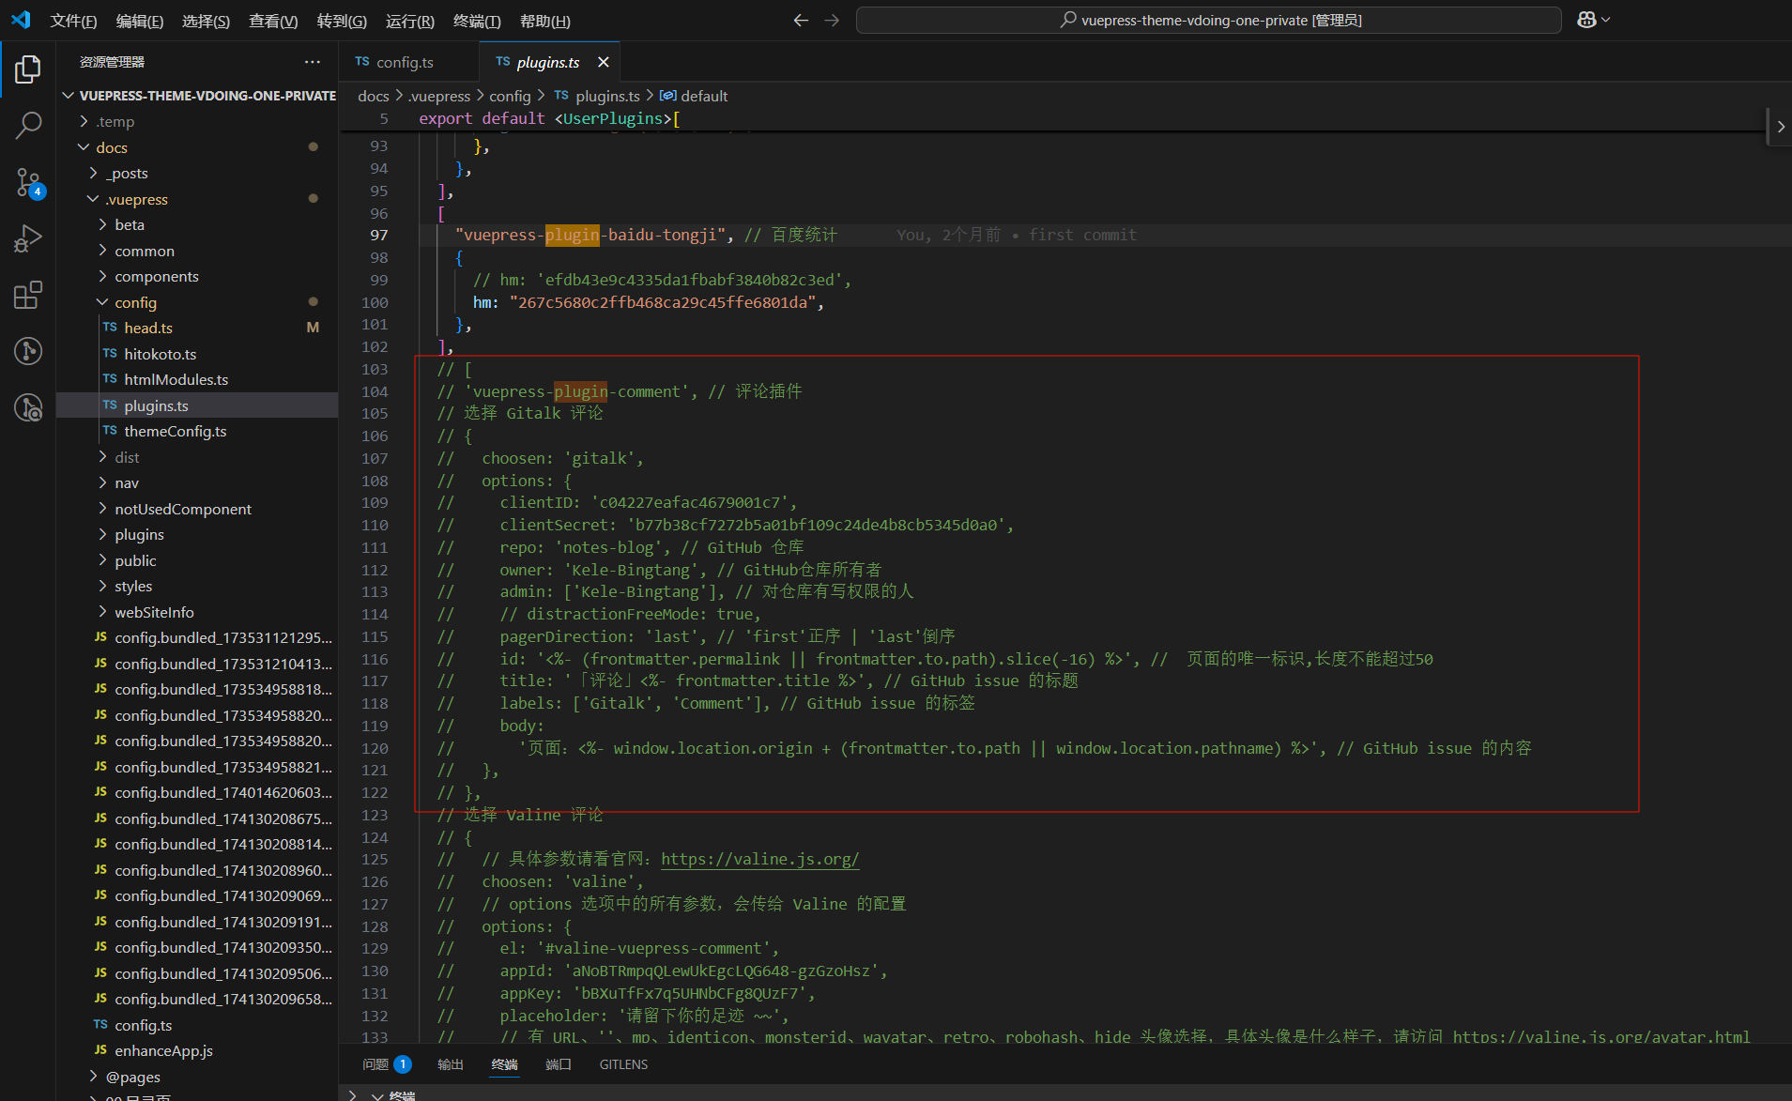
Task: Go back with the left arrow
Action: coord(801,20)
